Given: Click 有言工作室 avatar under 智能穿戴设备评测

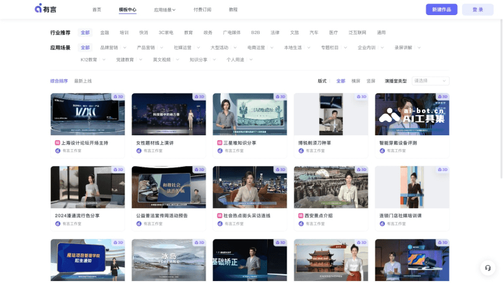Looking at the screenshot, I should [x=382, y=151].
